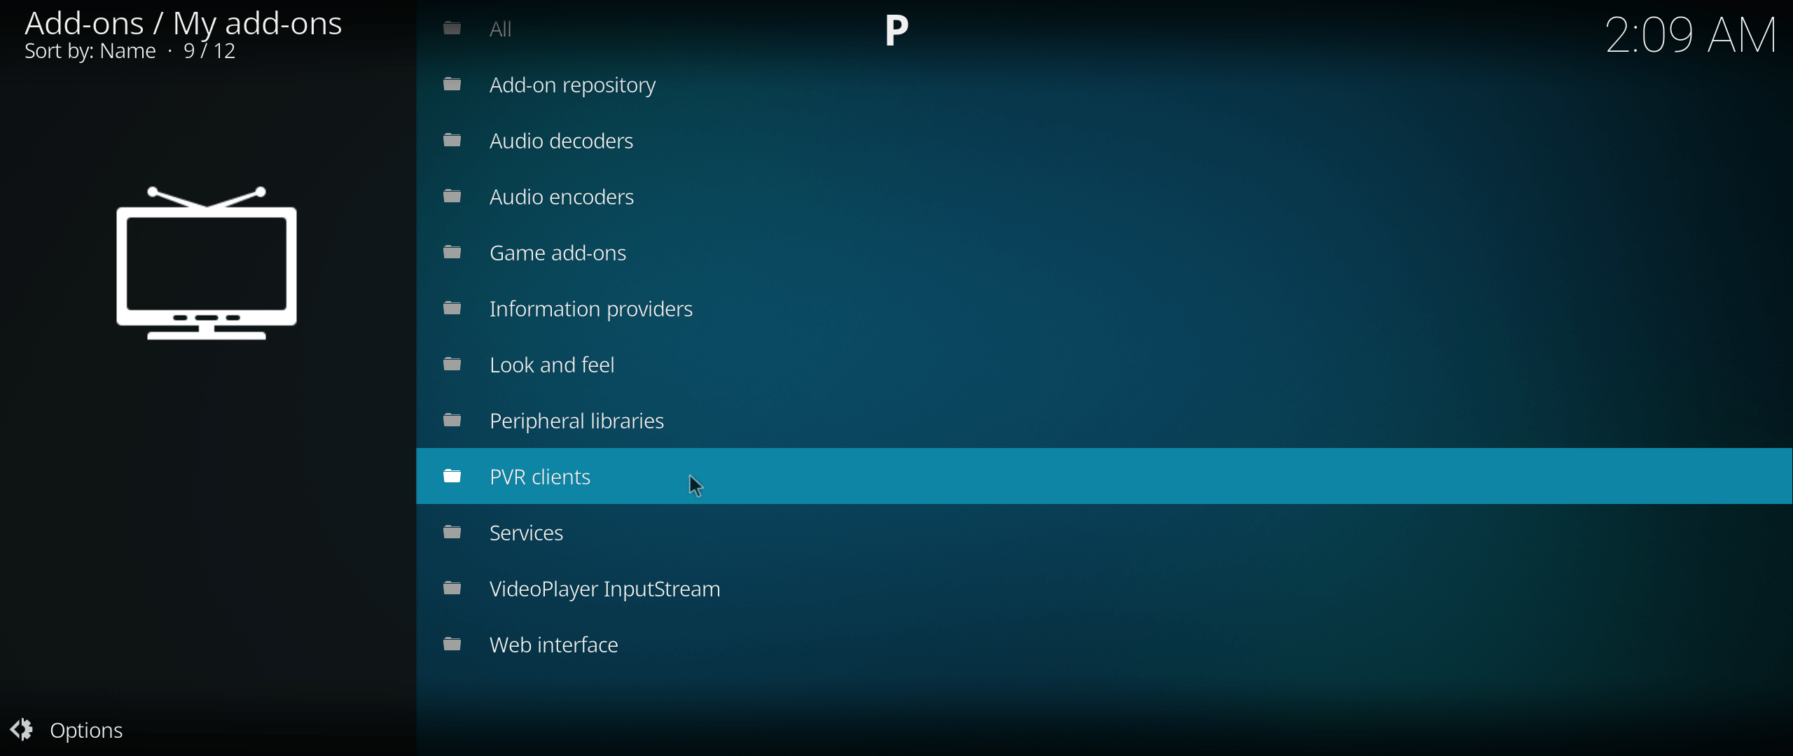Click the Audio decoders folder icon
1793x756 pixels.
[x=454, y=139]
